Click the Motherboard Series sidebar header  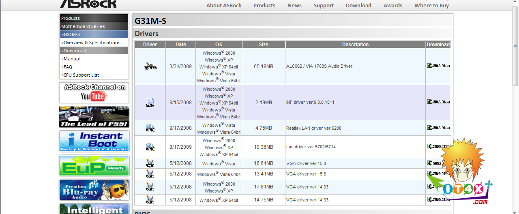94,26
